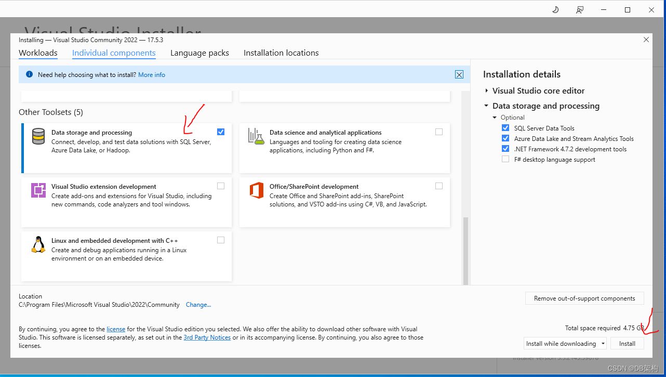Uncheck Data storage and processing workload
Screen dimensions: 666x377
pyautogui.click(x=221, y=132)
